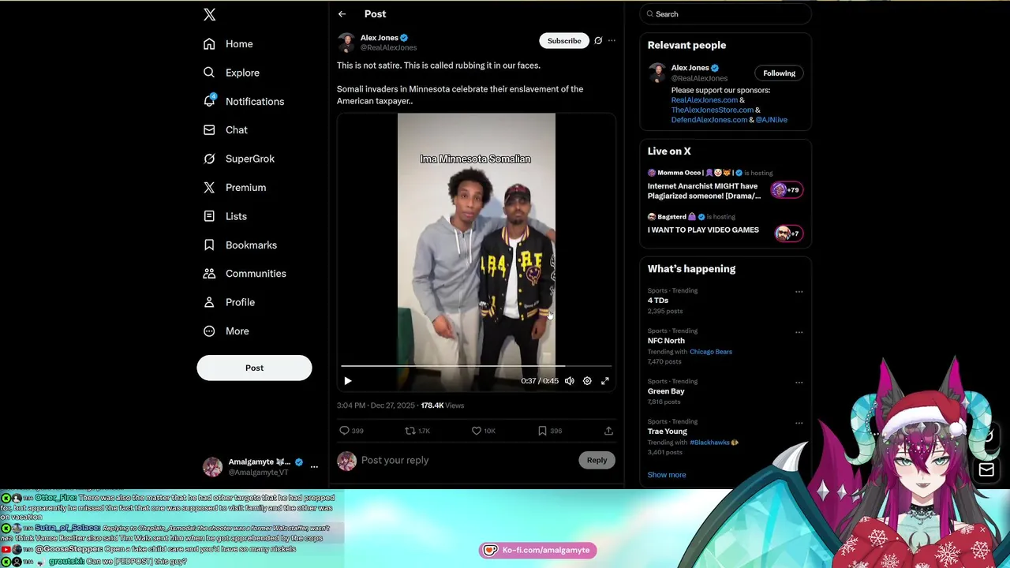Open options for Trae Young trend
The width and height of the screenshot is (1010, 568).
[x=799, y=423]
